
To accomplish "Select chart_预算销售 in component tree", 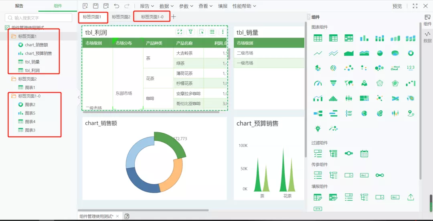I will click(38, 54).
